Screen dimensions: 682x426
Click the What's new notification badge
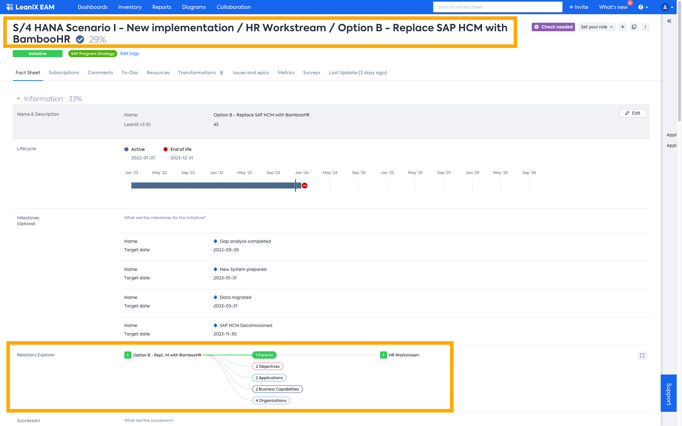630,3
